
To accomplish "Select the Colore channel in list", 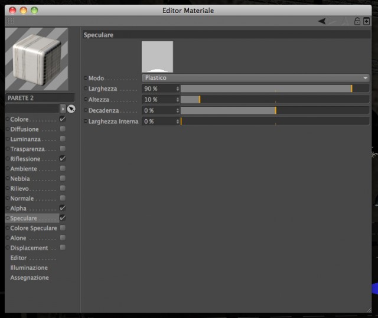I will tap(19, 119).
